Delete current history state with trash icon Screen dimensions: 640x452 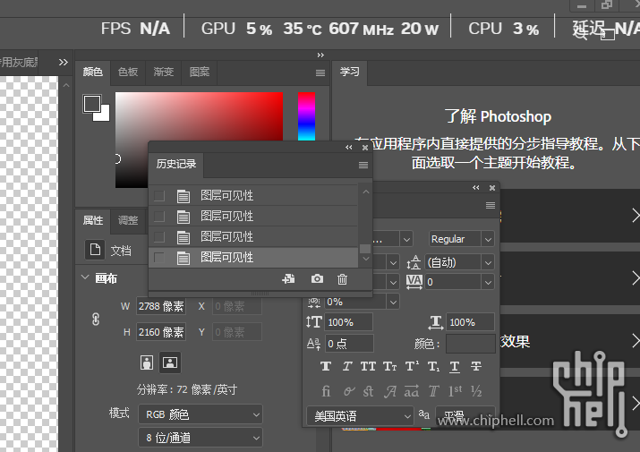click(x=342, y=279)
